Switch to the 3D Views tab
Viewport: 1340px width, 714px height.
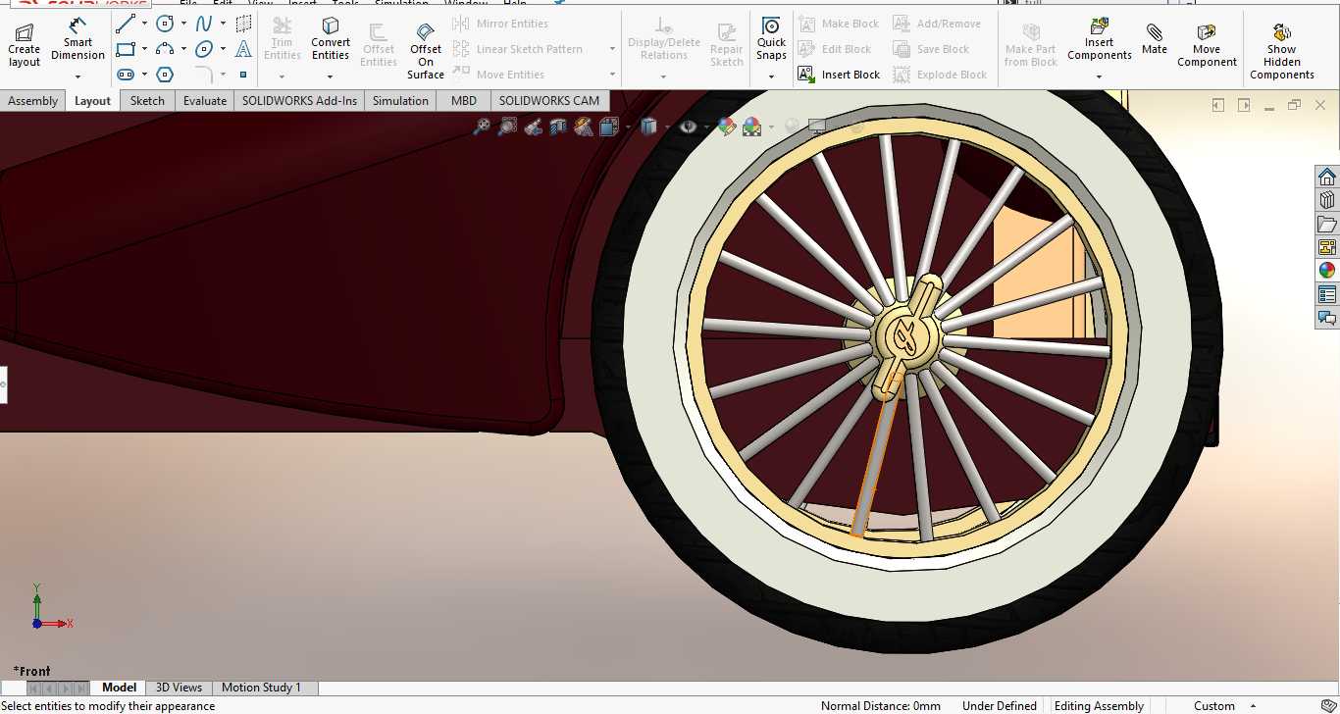coord(180,688)
